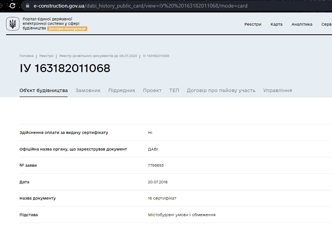Switch to the Об'єкт будівництва tab

43,91
